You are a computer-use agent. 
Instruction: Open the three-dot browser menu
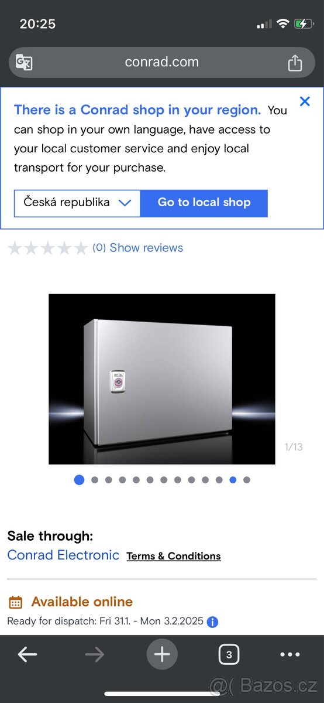[290, 654]
